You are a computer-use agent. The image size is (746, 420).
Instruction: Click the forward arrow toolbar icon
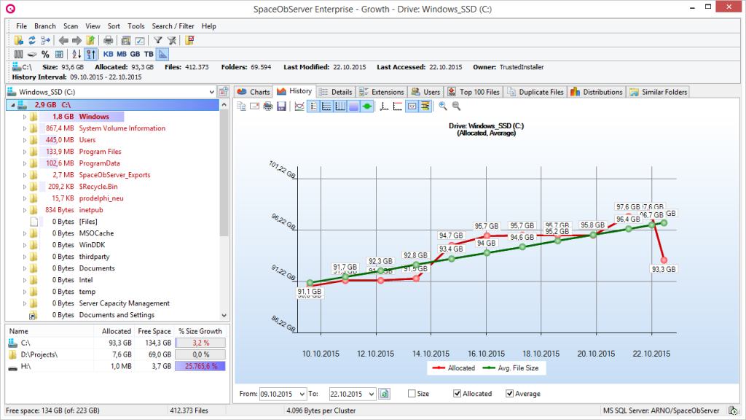[76, 41]
